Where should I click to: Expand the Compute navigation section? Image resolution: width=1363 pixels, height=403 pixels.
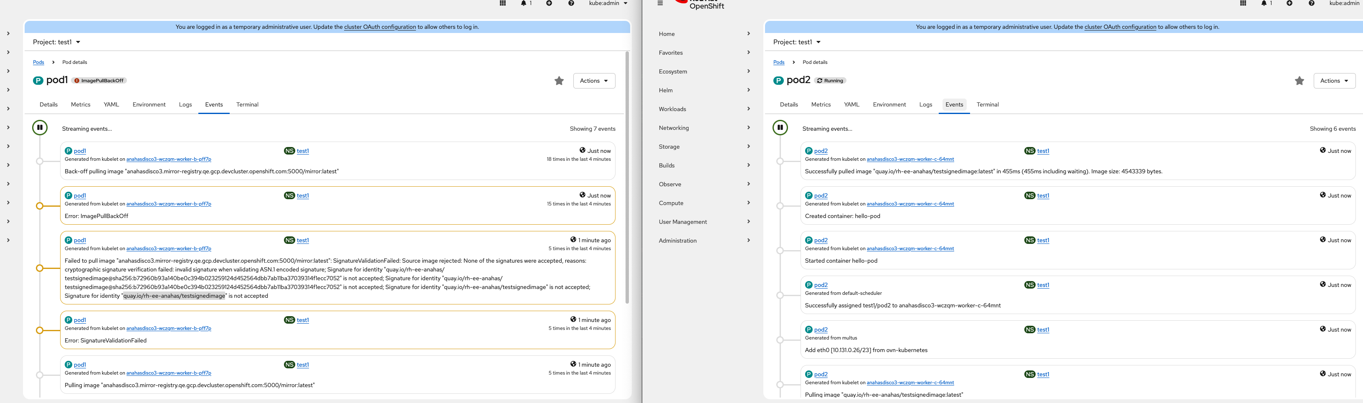coord(704,203)
